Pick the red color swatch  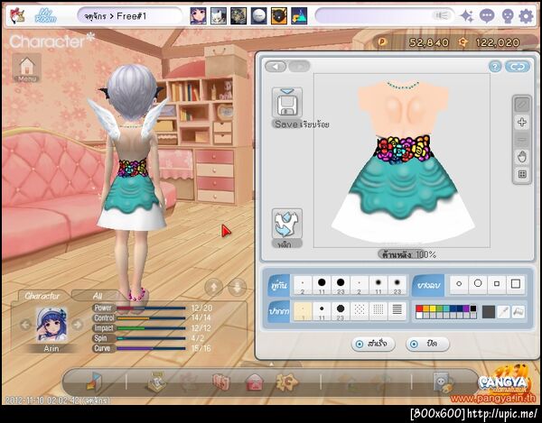419,308
